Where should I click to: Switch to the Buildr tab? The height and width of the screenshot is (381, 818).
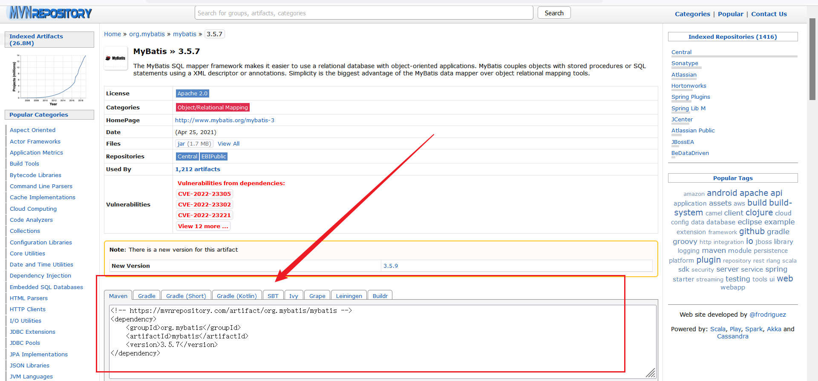click(380, 296)
